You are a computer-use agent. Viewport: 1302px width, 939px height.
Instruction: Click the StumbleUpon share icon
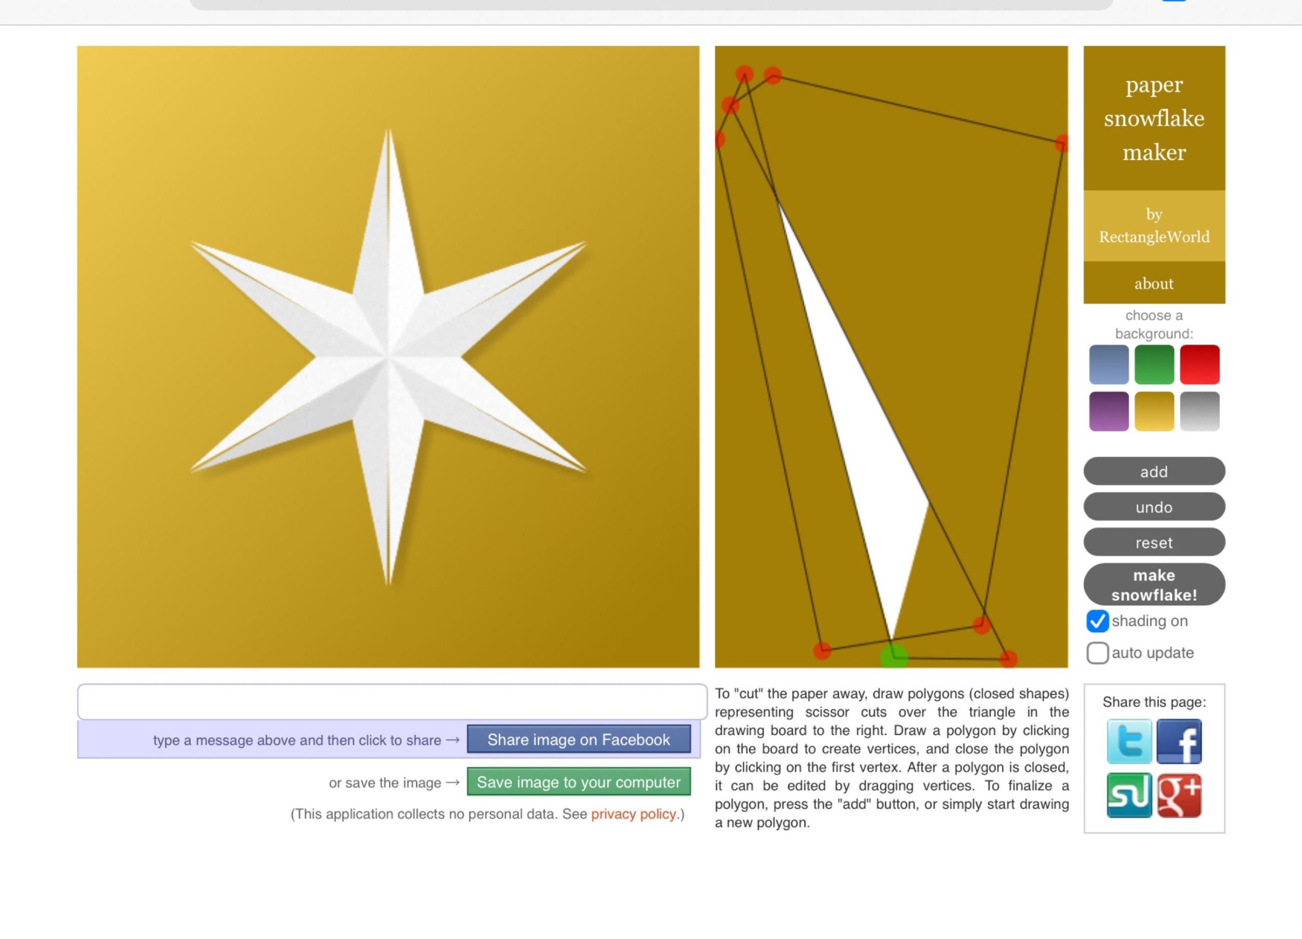[1129, 795]
